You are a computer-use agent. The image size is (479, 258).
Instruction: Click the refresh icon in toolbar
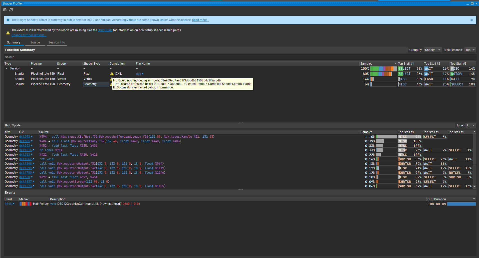[x=11, y=10]
